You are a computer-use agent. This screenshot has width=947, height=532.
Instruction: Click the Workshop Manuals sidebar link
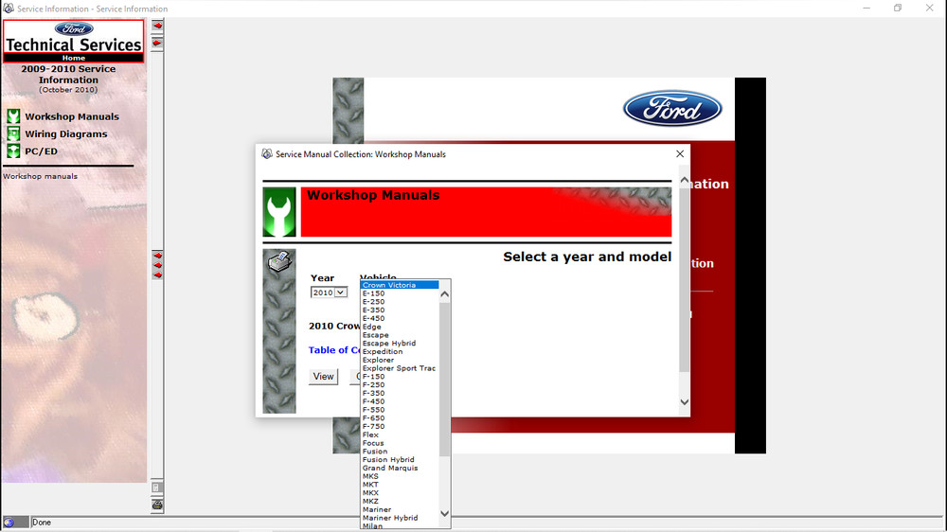72,116
